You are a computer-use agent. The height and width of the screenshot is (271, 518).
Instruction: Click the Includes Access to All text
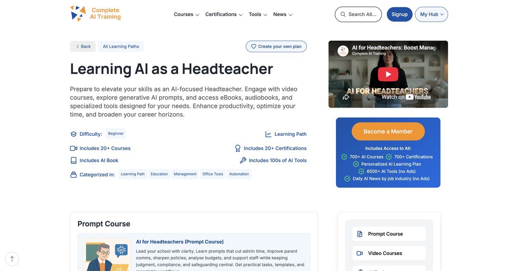(388, 148)
